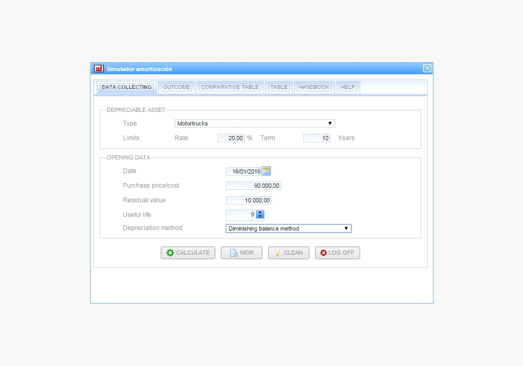This screenshot has height=366, width=523.
Task: Click the Purchase price/cost field
Action: (x=253, y=186)
